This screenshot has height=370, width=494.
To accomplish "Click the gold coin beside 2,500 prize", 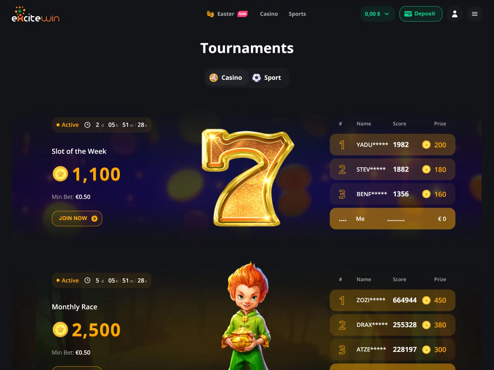I will 60,330.
